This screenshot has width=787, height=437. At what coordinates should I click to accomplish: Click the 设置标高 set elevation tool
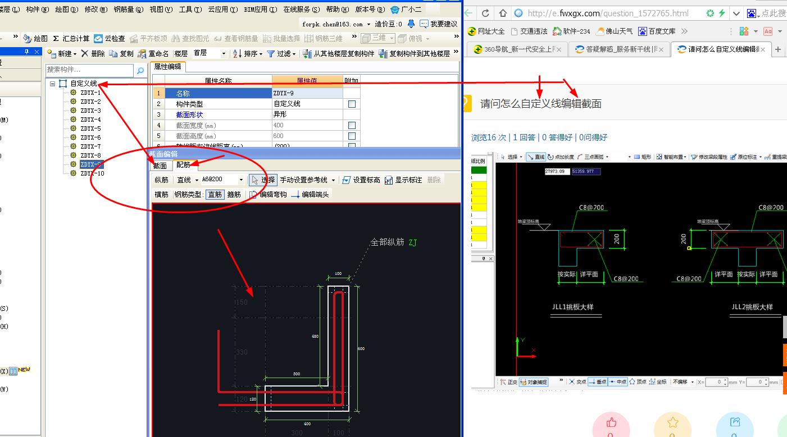(361, 180)
